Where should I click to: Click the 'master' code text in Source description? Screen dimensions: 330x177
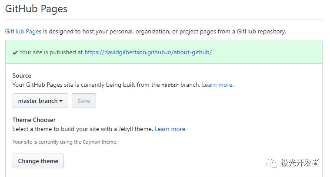[170, 85]
